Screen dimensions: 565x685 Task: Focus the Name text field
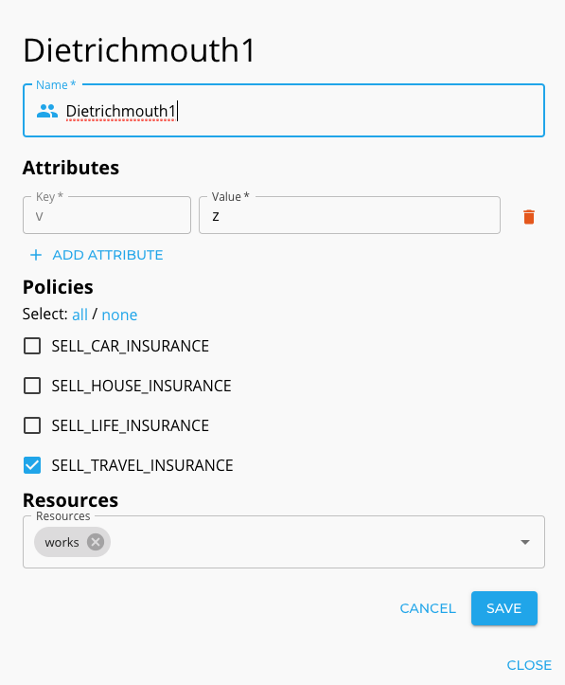[284, 111]
